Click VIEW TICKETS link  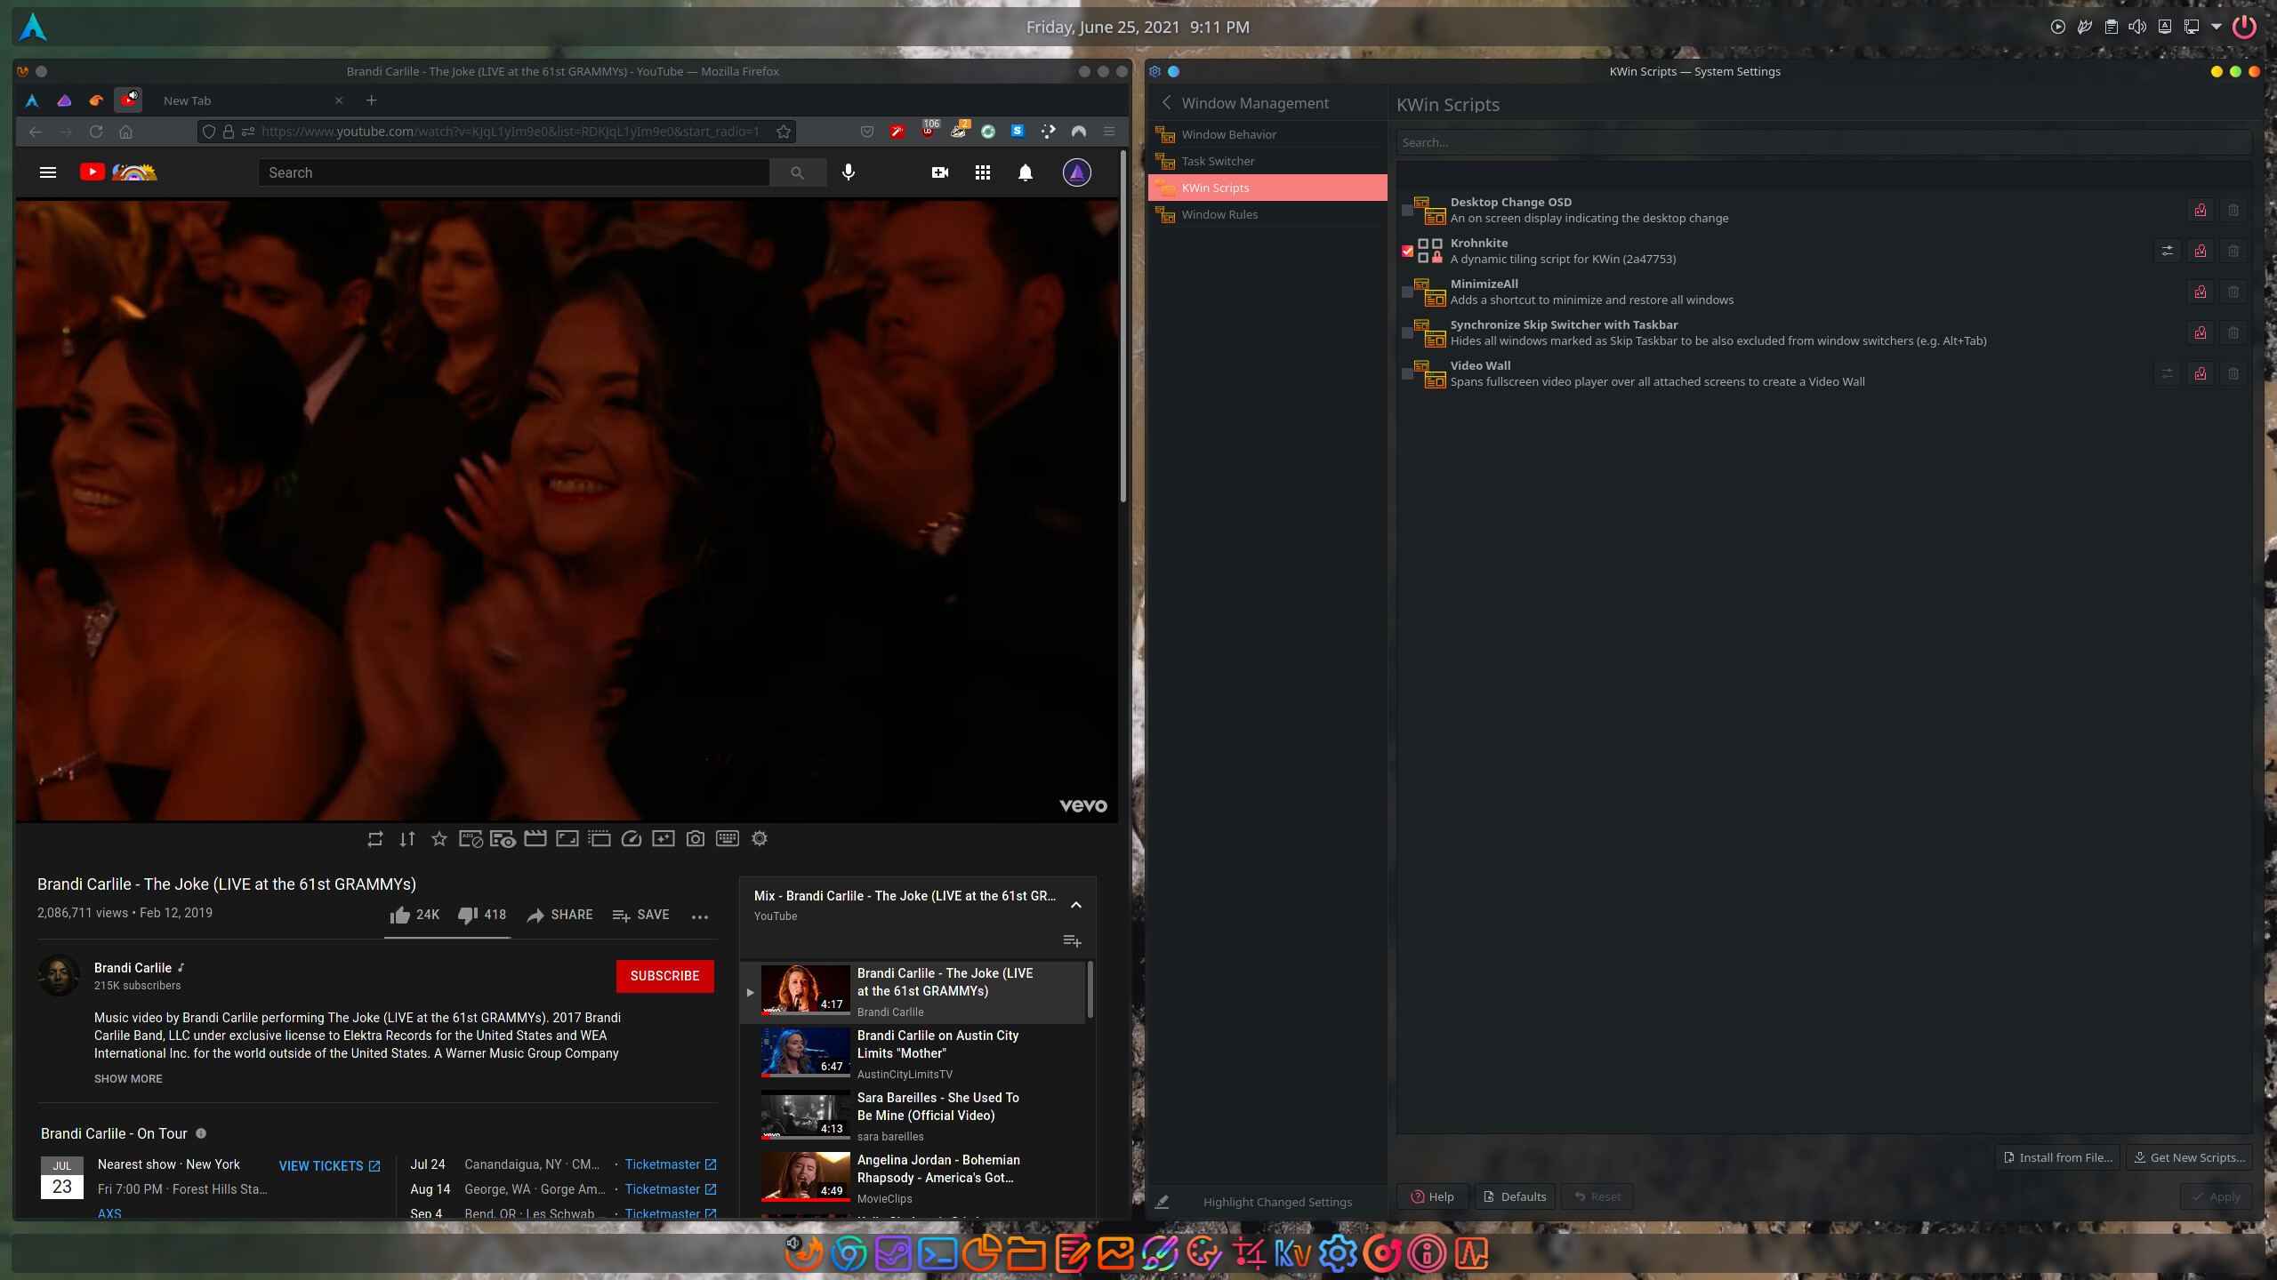[x=330, y=1165]
